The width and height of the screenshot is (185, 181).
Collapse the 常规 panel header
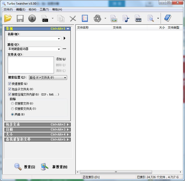(38, 29)
